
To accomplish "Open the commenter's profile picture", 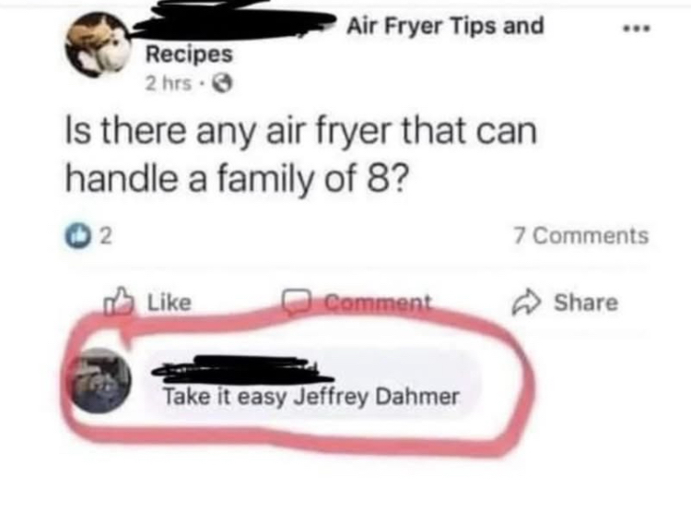I will 101,380.
